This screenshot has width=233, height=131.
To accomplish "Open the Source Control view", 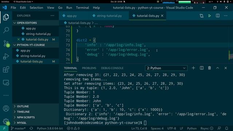I will tap(6, 44).
